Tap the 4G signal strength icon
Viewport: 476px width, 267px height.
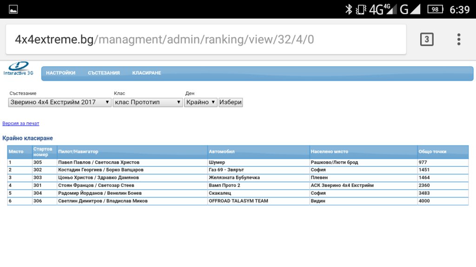pyautogui.click(x=383, y=9)
